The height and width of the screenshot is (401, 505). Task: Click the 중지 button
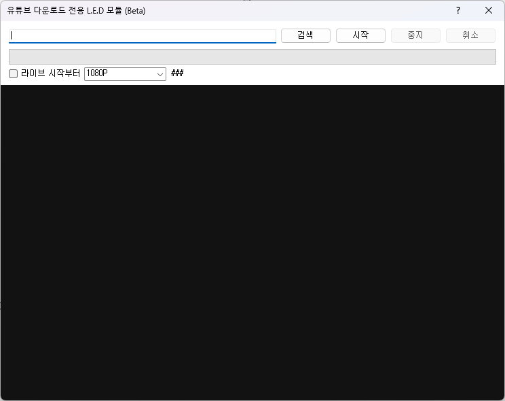pyautogui.click(x=415, y=35)
